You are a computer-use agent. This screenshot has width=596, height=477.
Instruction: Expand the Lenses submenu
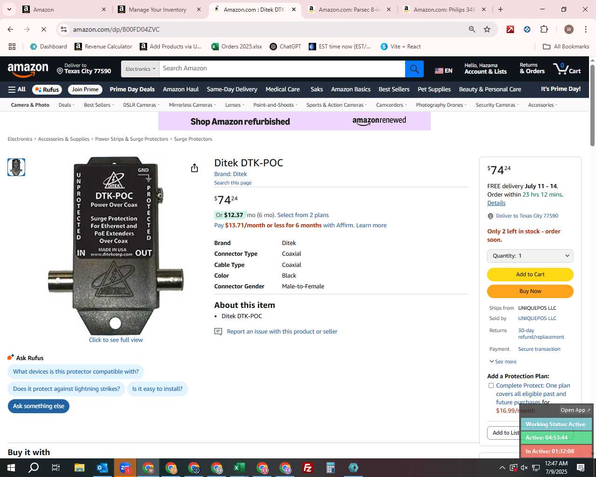(x=235, y=105)
